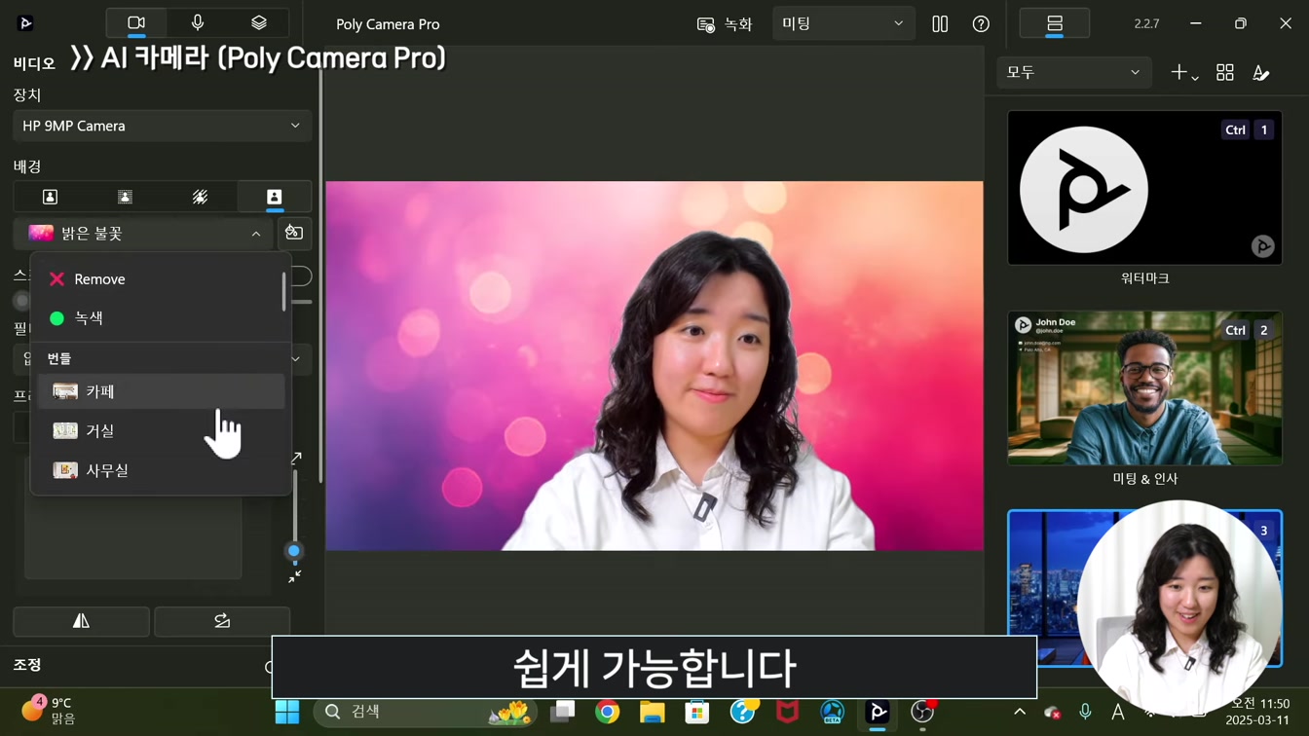Select the 미팅 & 인사 preset thumbnail

coord(1144,388)
